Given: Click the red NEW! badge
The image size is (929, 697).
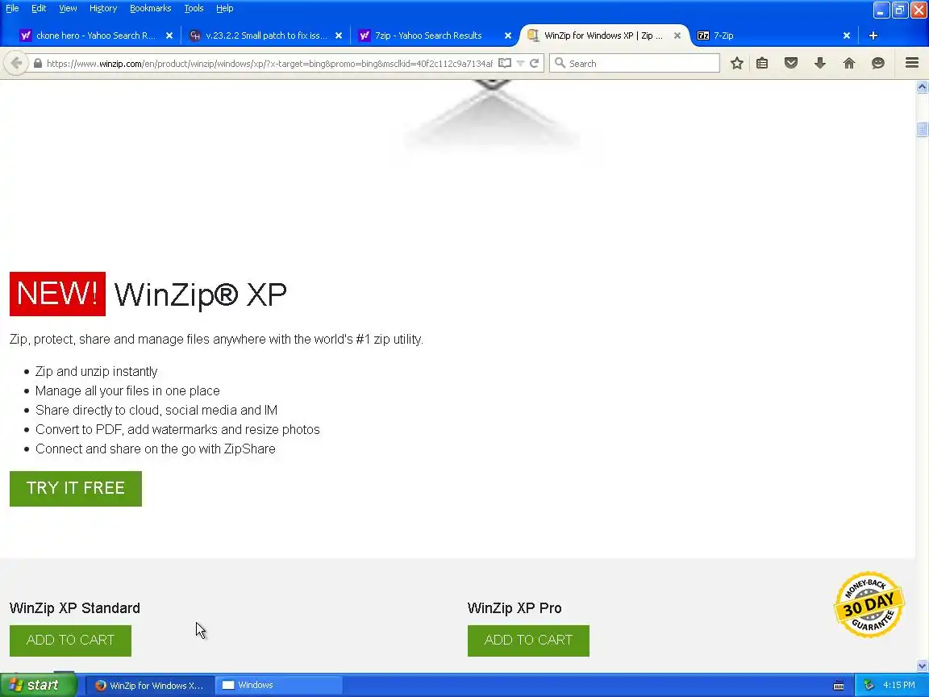Looking at the screenshot, I should tap(57, 294).
